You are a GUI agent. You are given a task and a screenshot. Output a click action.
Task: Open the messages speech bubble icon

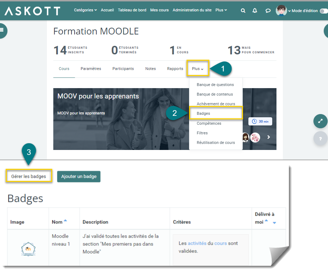coord(268,11)
